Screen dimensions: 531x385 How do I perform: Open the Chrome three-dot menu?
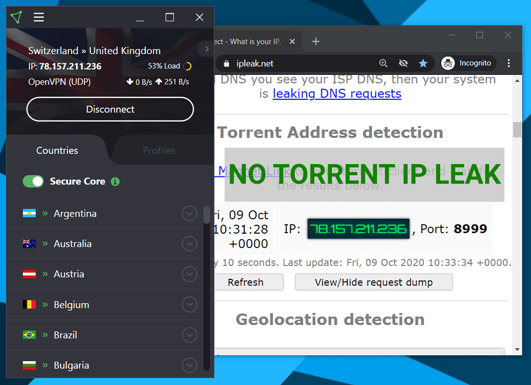[509, 63]
